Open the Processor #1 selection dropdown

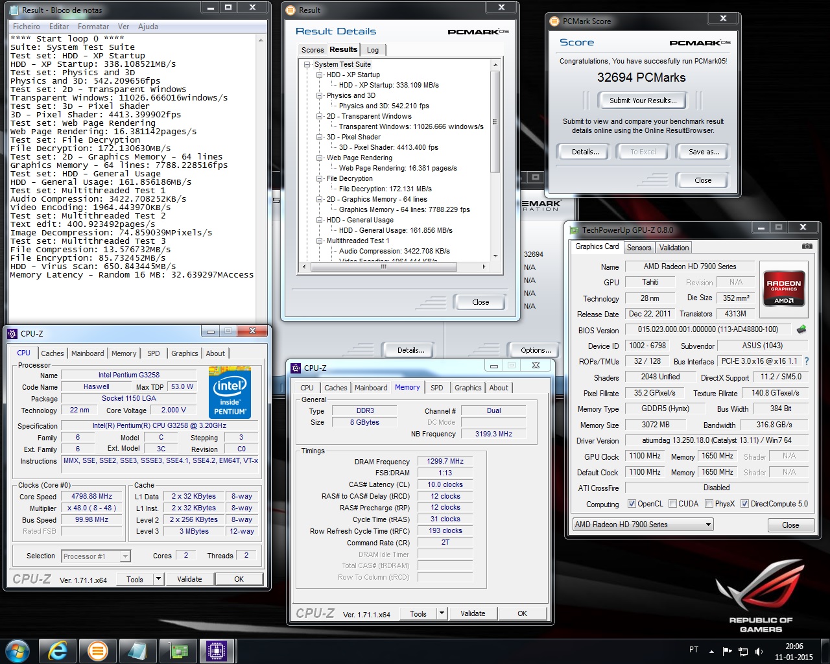coord(96,556)
